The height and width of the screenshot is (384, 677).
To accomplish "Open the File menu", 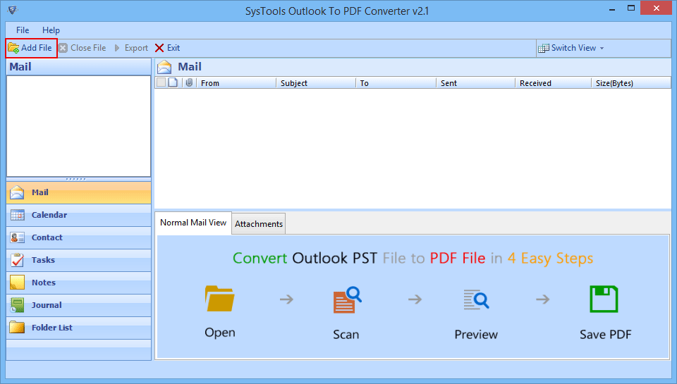I will click(23, 30).
